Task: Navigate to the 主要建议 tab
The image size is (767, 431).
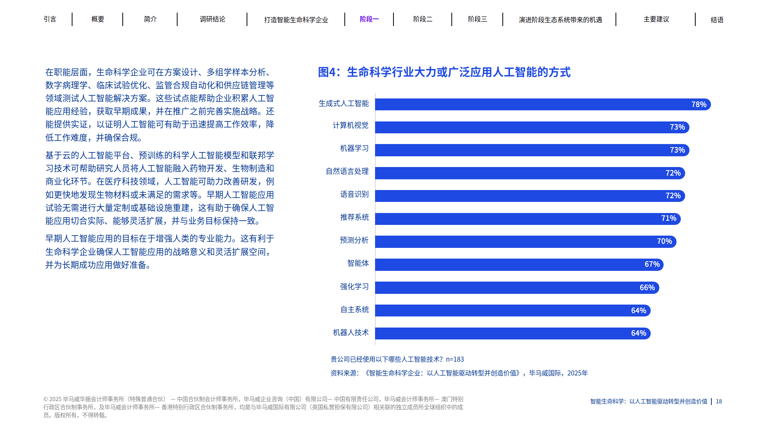Action: click(x=656, y=20)
